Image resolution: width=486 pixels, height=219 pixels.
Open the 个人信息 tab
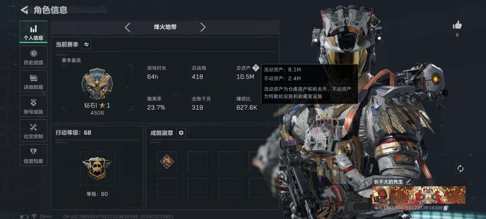click(x=33, y=32)
